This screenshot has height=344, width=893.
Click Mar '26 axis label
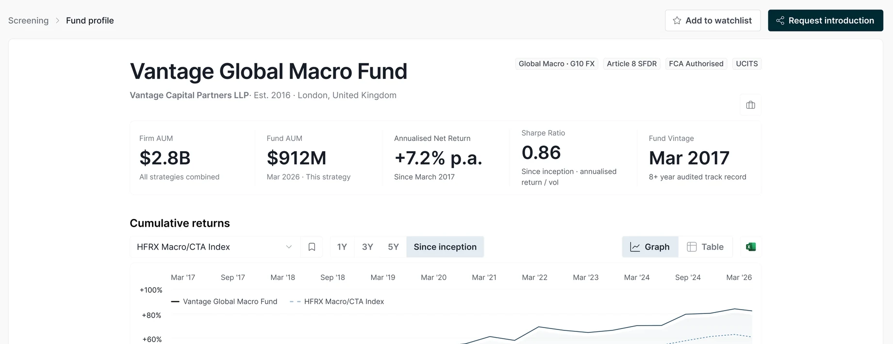click(x=739, y=278)
